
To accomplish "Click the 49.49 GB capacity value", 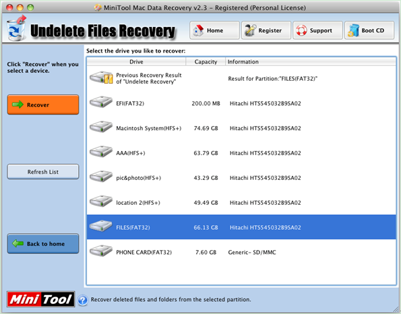I will point(206,203).
